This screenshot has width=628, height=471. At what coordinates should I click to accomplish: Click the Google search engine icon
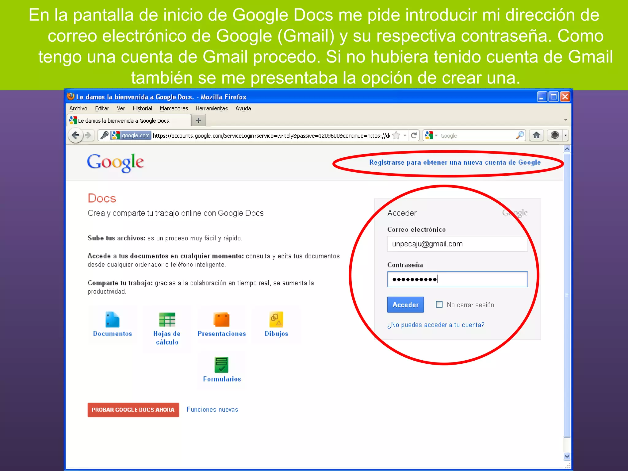coord(429,135)
